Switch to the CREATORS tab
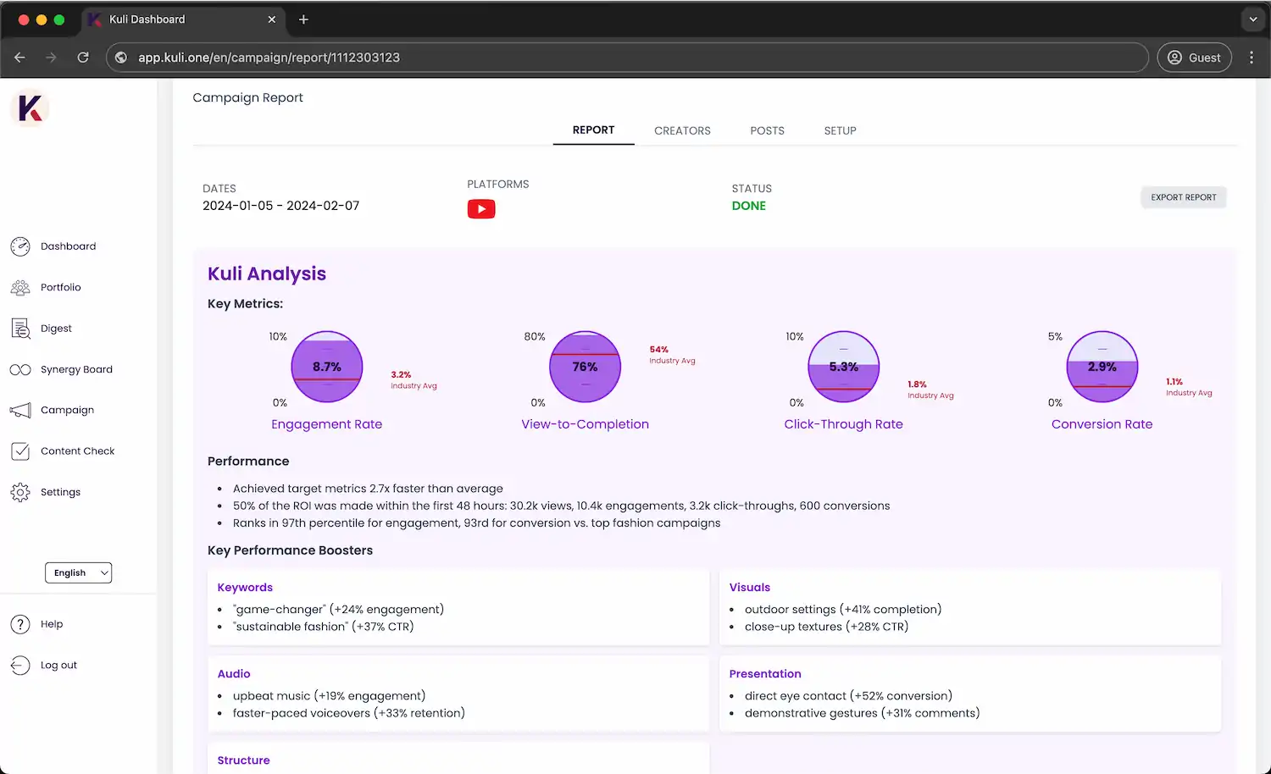 point(682,130)
